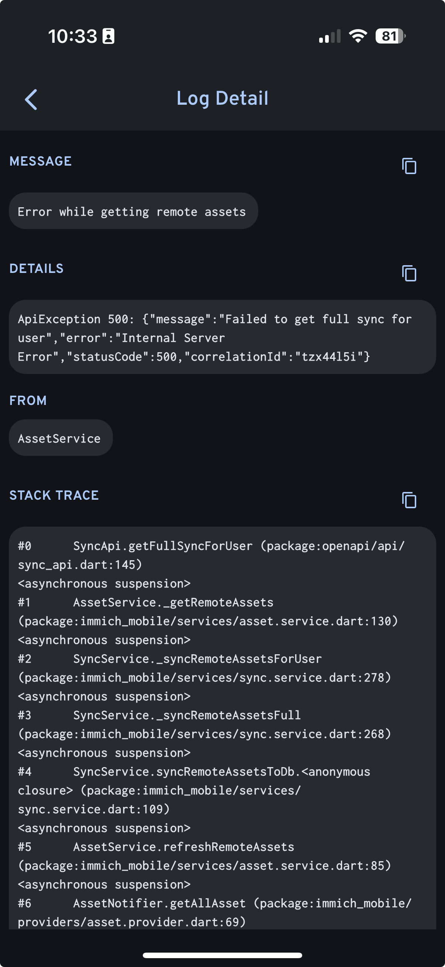The height and width of the screenshot is (967, 445).
Task: Tap the cellular signal bars
Action: [x=330, y=37]
